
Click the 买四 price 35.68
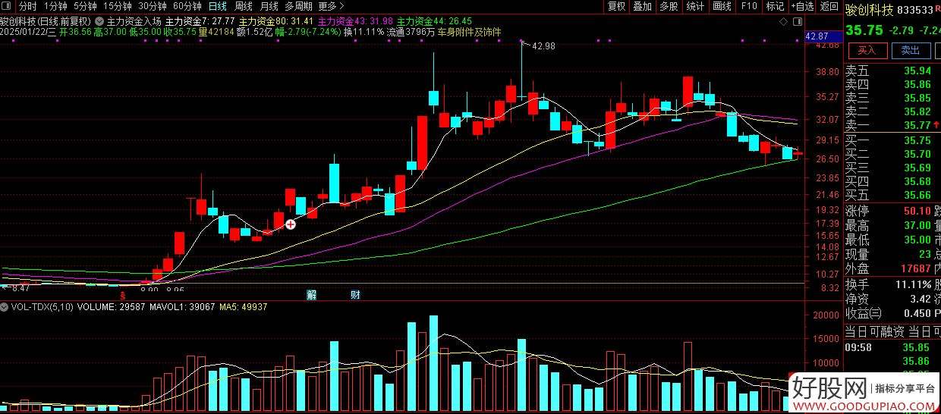pos(917,181)
